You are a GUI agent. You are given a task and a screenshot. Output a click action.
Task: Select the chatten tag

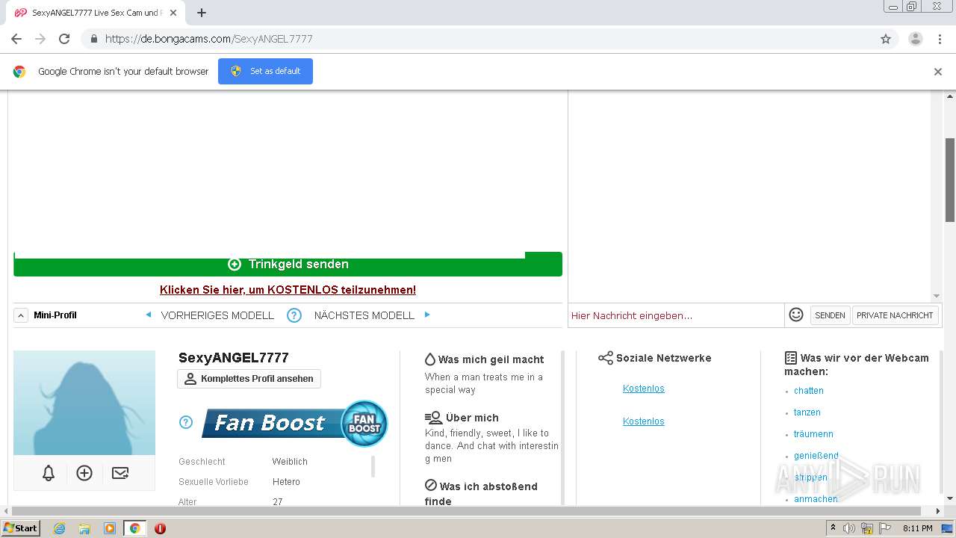pos(808,391)
